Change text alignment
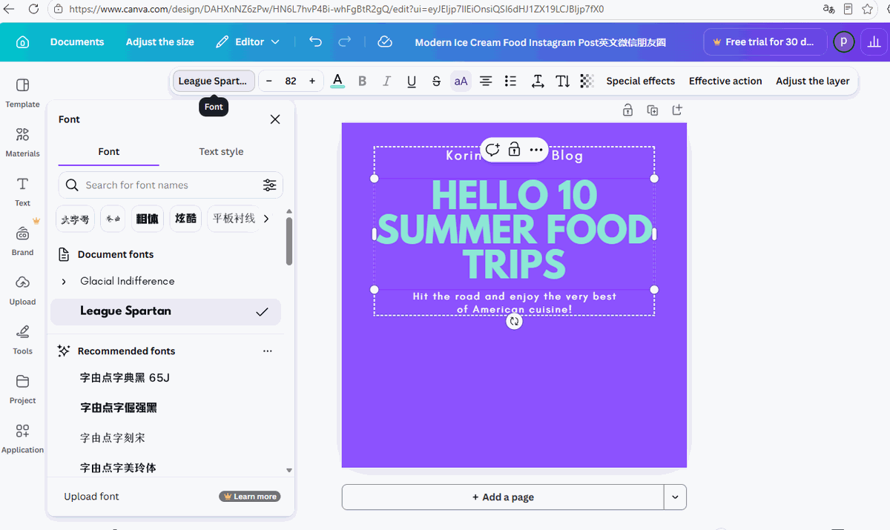 486,81
